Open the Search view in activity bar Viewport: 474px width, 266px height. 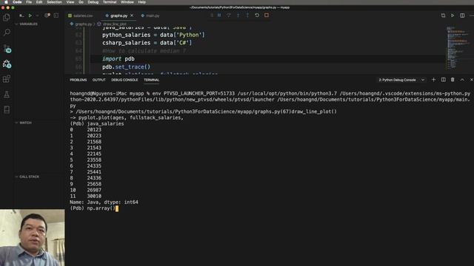[7, 33]
